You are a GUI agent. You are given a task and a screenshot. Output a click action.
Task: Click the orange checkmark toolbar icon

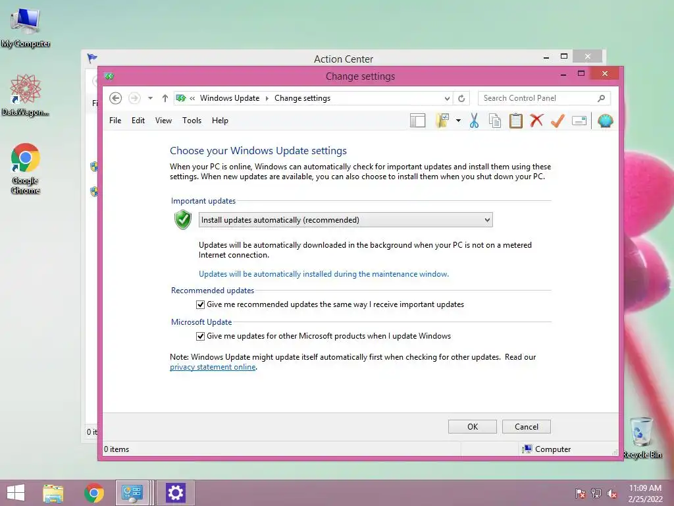point(557,121)
